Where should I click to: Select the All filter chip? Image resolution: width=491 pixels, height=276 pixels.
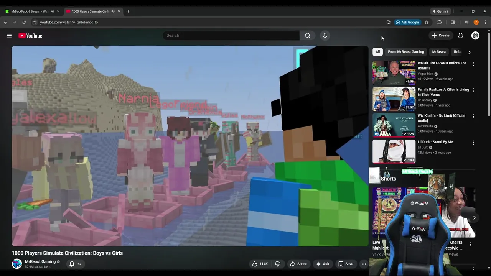(377, 52)
